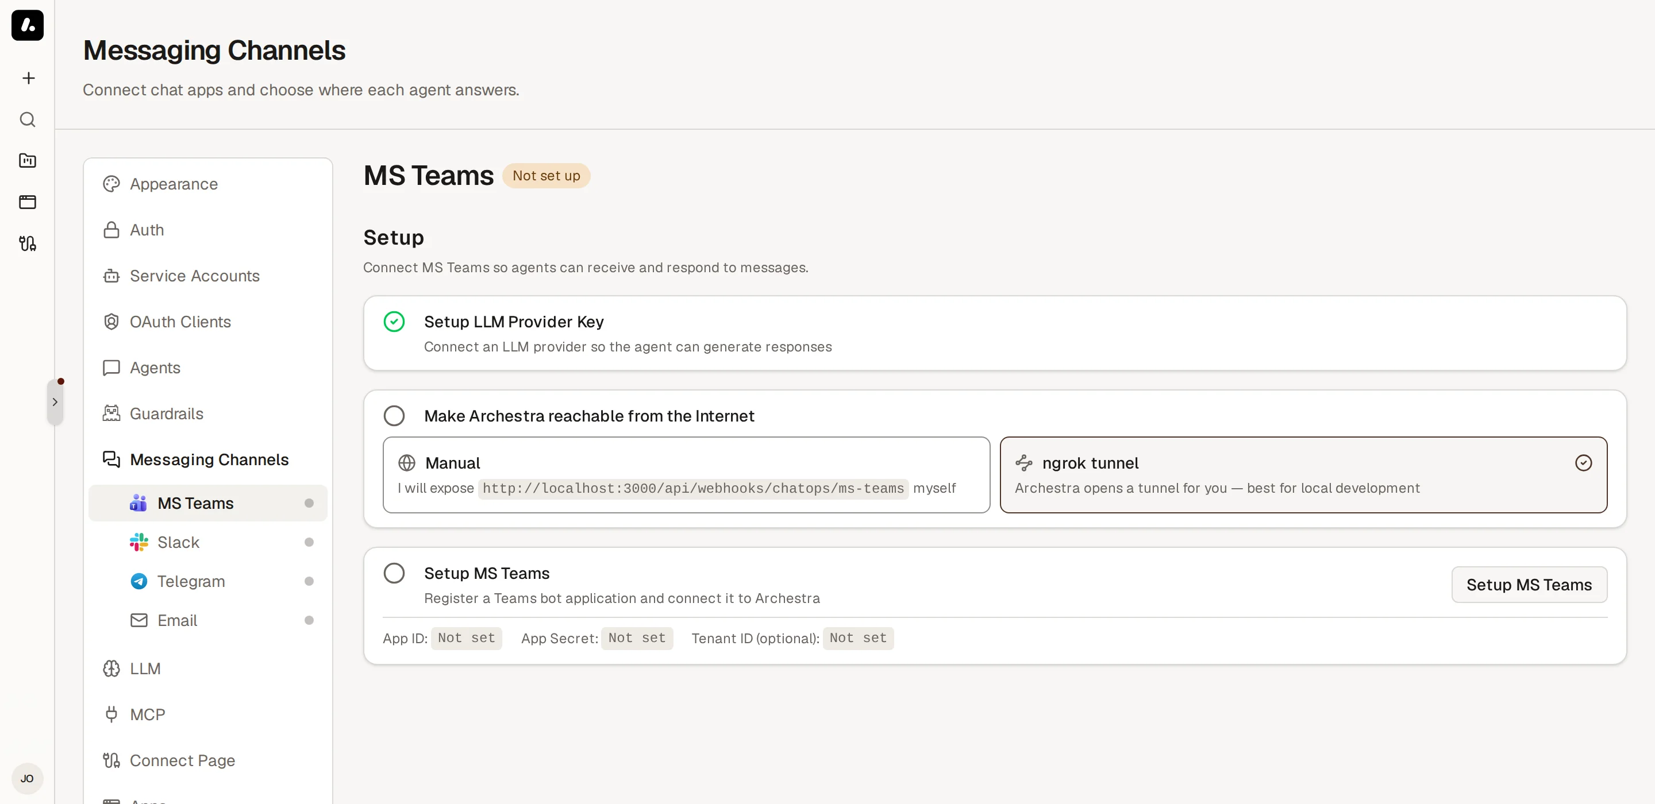Click circle beside Make Archestra reachable
Image resolution: width=1655 pixels, height=804 pixels.
tap(394, 416)
